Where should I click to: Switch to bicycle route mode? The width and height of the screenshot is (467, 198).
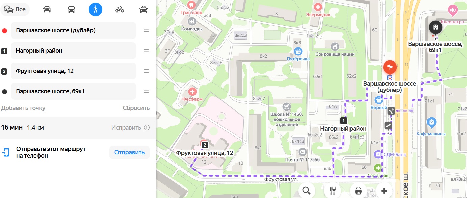pos(120,9)
